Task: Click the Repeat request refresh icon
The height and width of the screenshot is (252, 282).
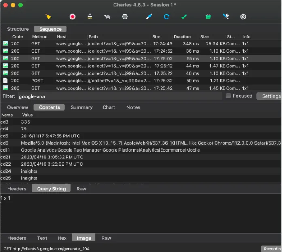Action: [166, 17]
